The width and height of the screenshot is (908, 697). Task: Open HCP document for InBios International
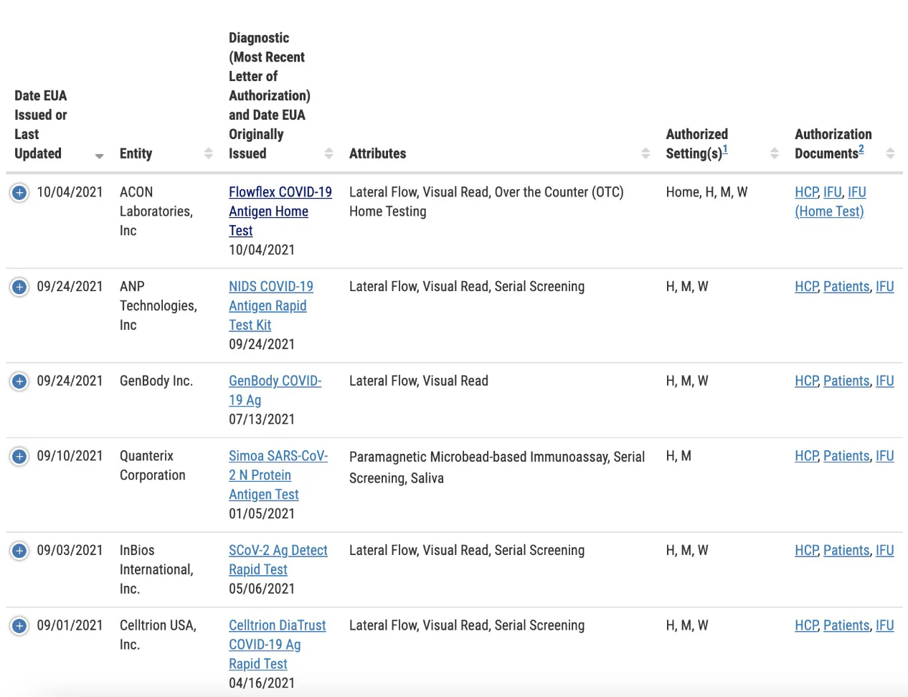click(806, 551)
